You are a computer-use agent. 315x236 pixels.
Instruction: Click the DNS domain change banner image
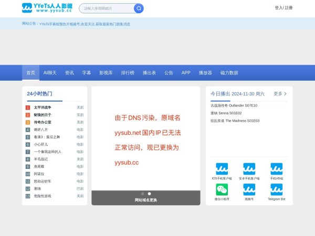click(x=146, y=140)
